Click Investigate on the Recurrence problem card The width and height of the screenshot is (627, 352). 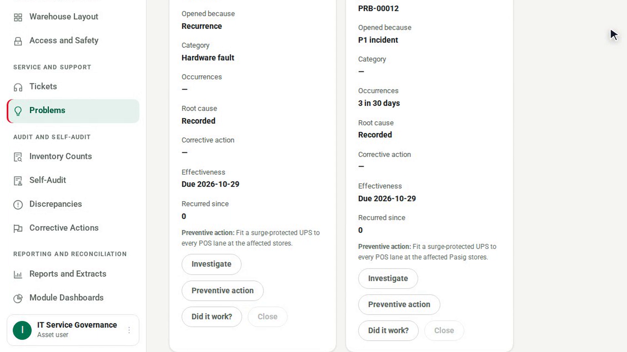tap(211, 264)
